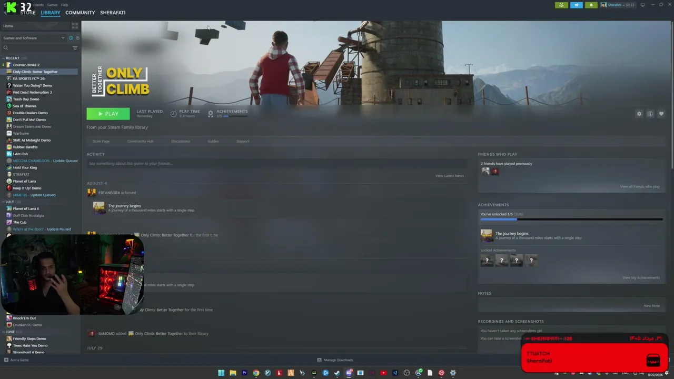Open The journey begins achievement thumbnail in Achievements panel
The height and width of the screenshot is (379, 674).
[x=487, y=235]
